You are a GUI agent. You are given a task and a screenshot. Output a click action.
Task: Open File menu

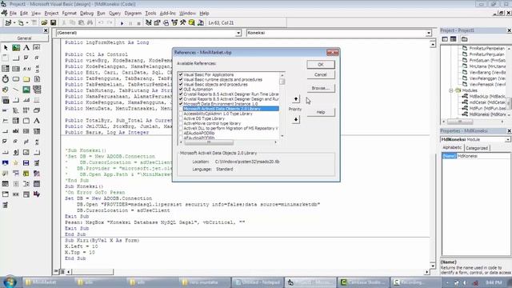pyautogui.click(x=13, y=14)
